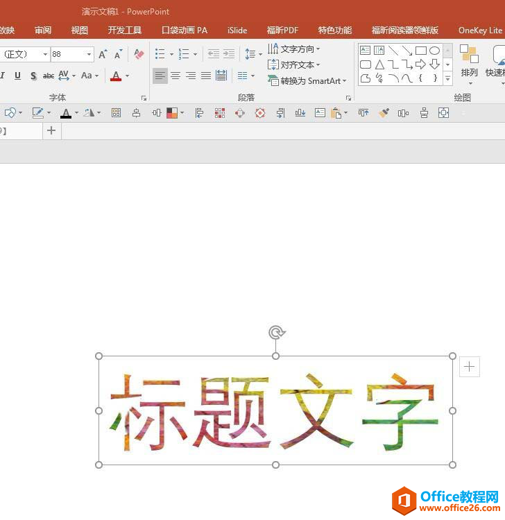The width and height of the screenshot is (505, 520).
Task: Open the 段落 paragraph dialog launcher
Action: coord(348,98)
